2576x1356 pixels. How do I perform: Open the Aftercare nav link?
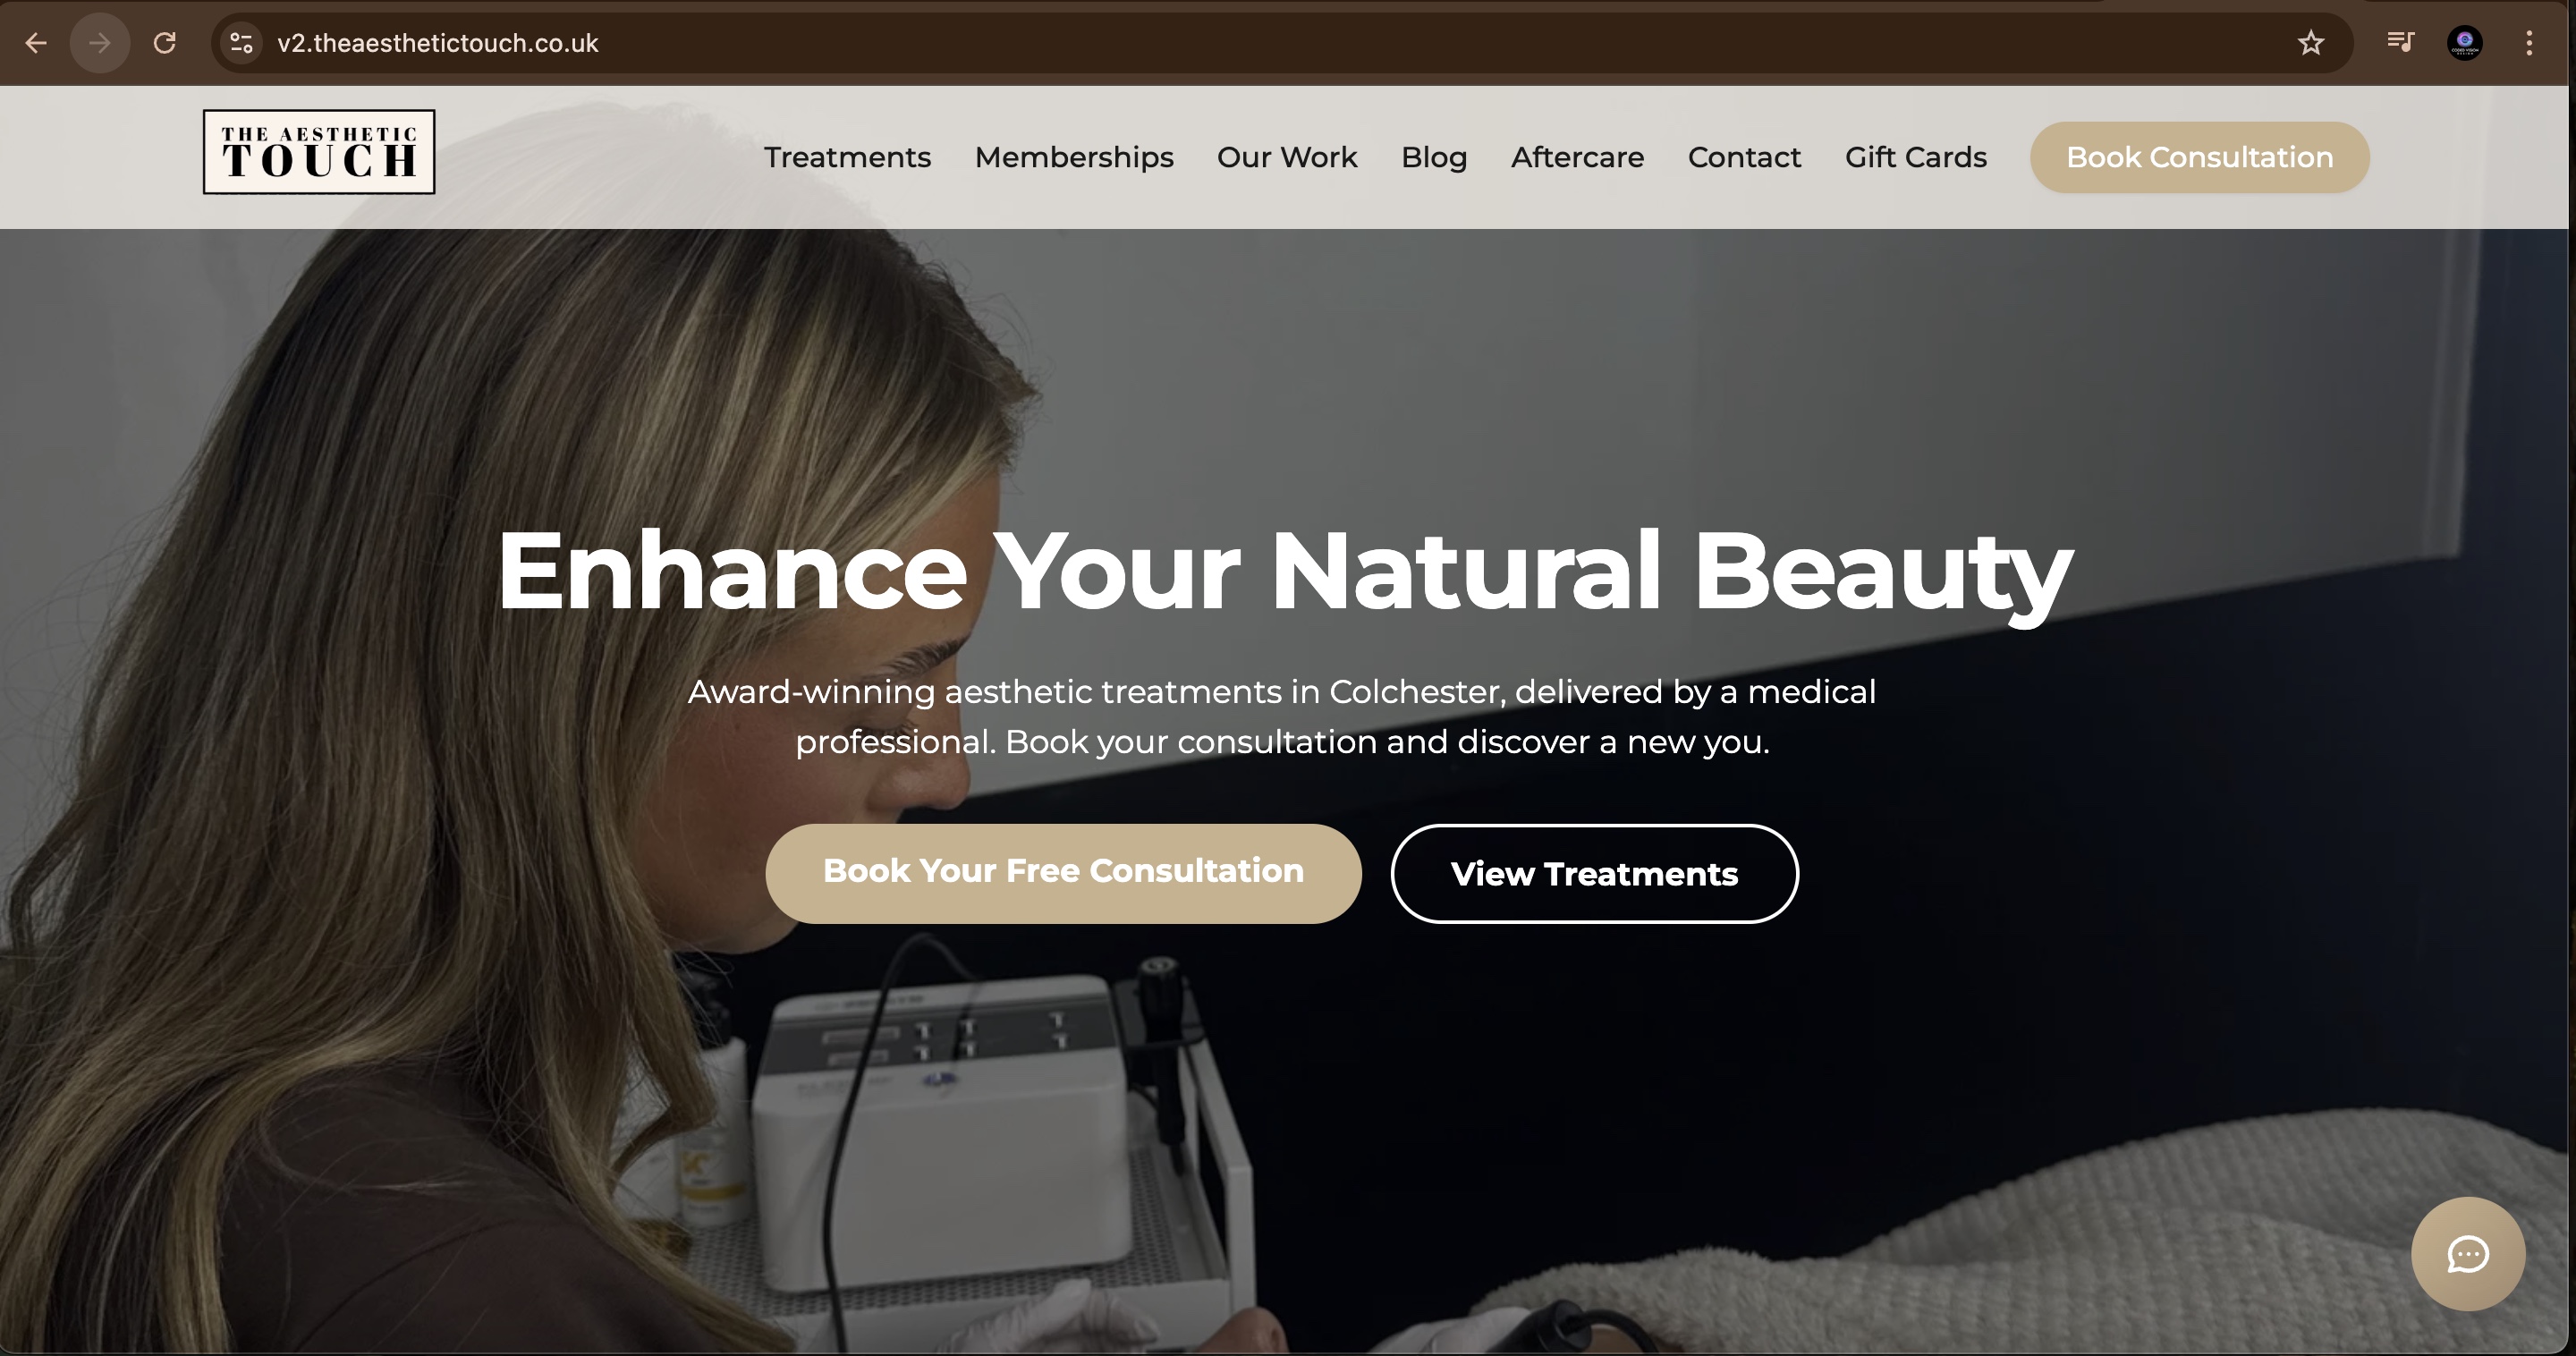[x=1577, y=157]
